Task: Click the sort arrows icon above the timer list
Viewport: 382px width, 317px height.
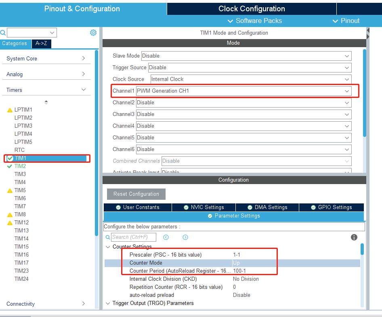Action: [x=46, y=102]
